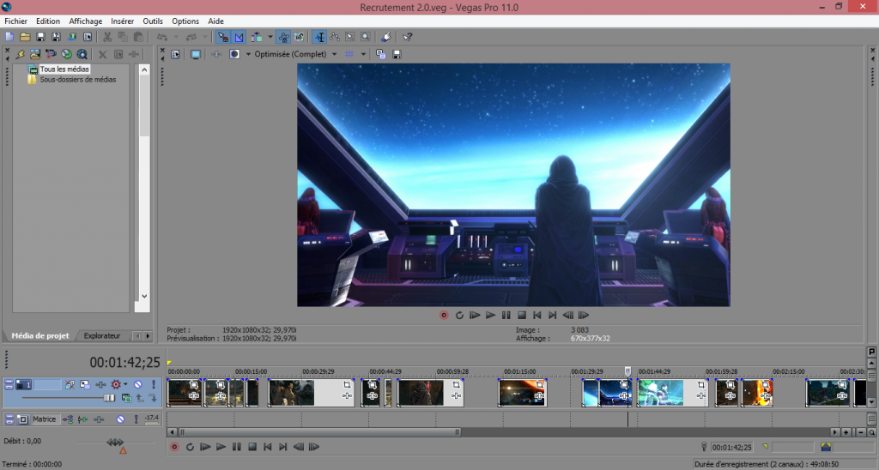
Task: Open the preview overlays grid dropdown arrow
Action: pos(363,54)
